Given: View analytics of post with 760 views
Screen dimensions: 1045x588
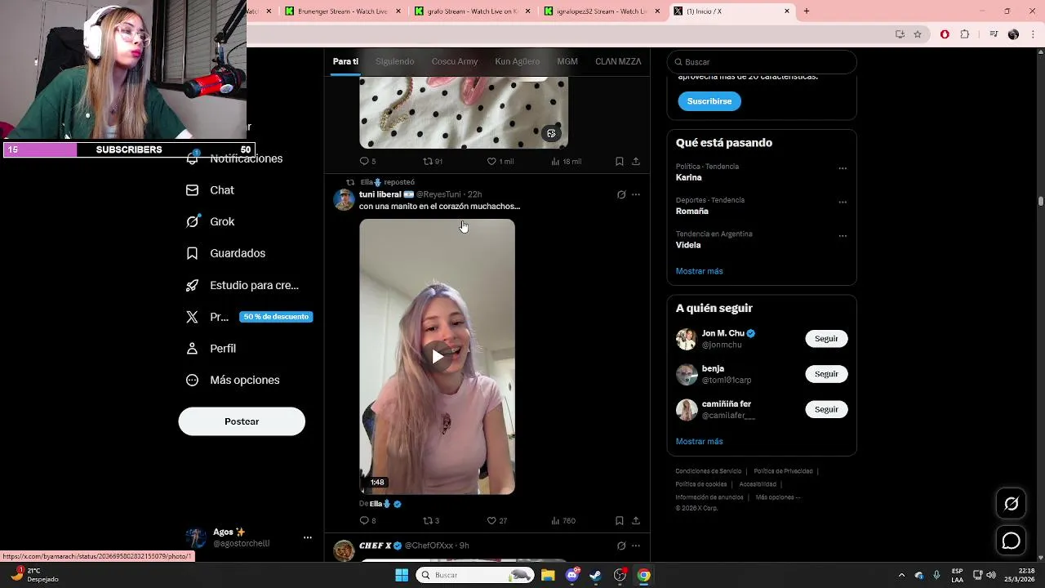Looking at the screenshot, I should (563, 520).
